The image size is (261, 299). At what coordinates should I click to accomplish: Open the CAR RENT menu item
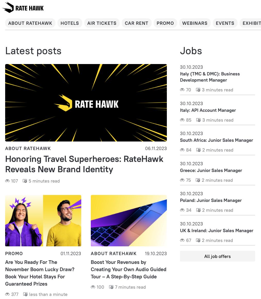click(x=136, y=23)
